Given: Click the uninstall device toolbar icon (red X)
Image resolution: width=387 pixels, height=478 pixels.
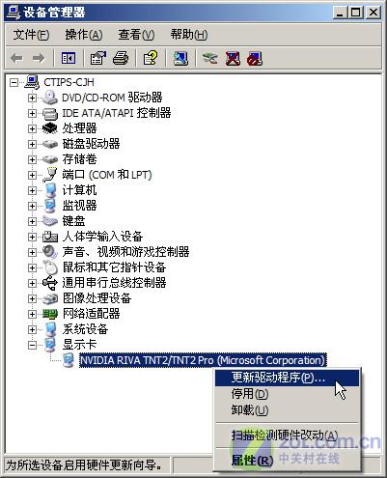Looking at the screenshot, I should [233, 58].
